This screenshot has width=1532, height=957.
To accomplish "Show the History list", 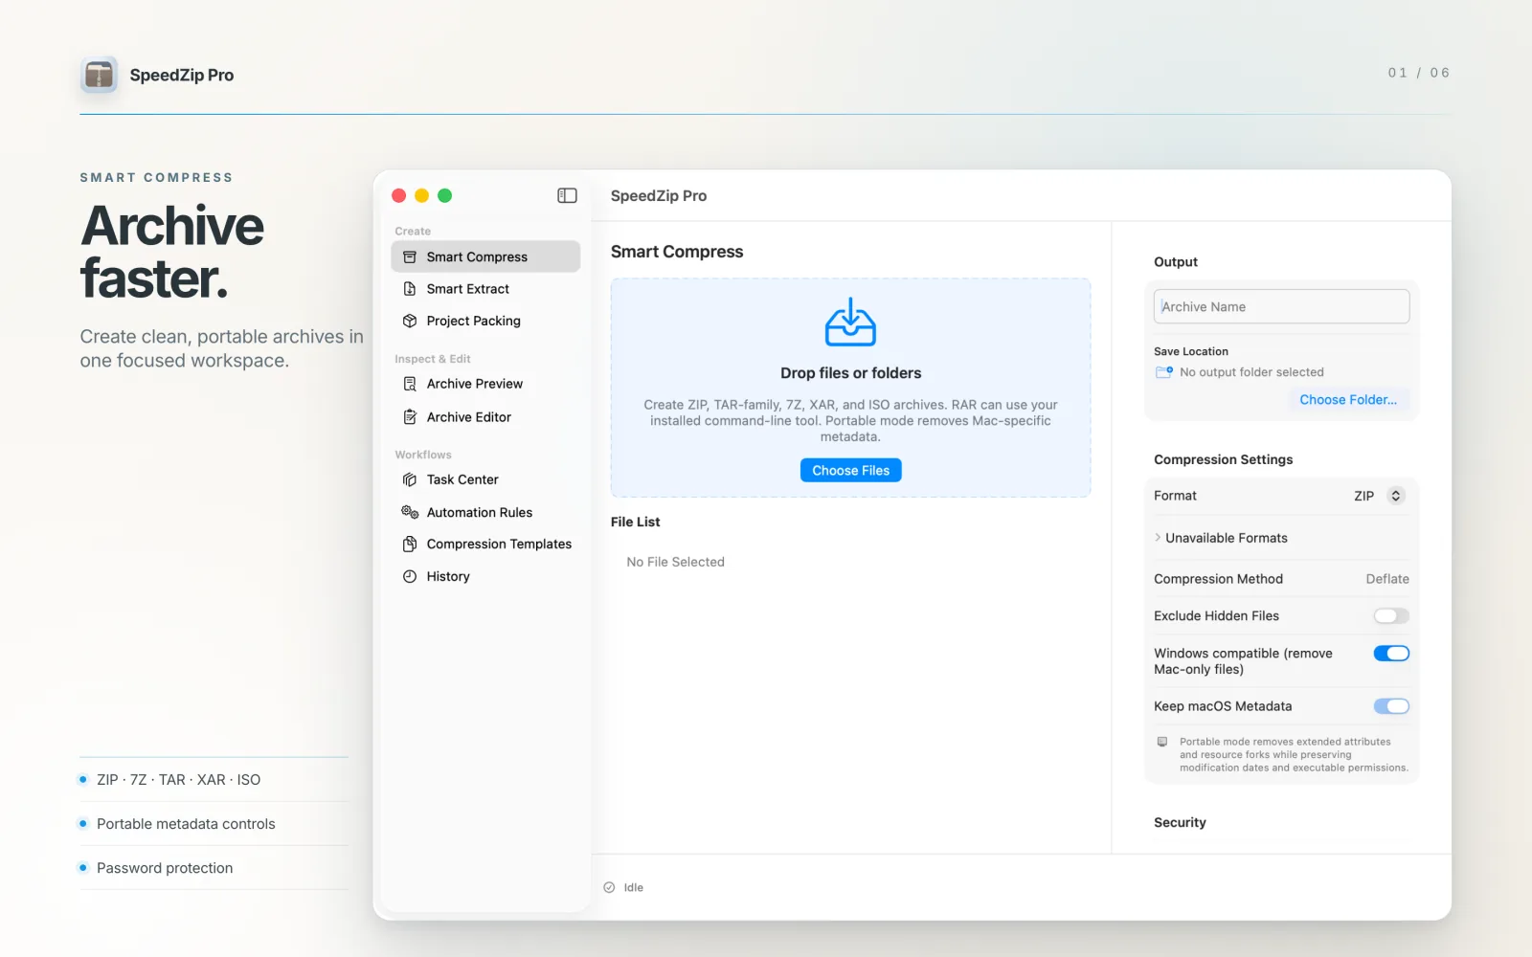I will [x=485, y=576].
